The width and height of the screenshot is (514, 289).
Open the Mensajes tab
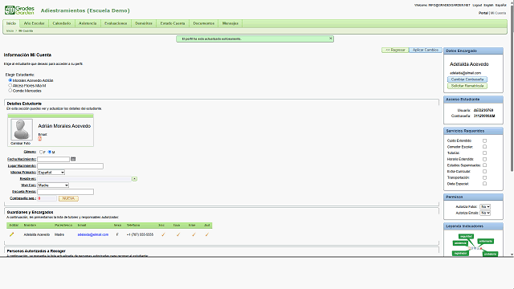[230, 23]
